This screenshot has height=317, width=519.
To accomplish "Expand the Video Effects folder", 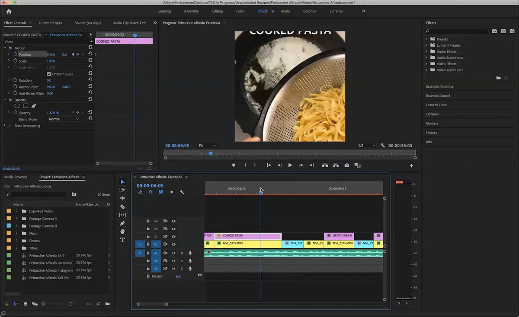I will [x=426, y=64].
